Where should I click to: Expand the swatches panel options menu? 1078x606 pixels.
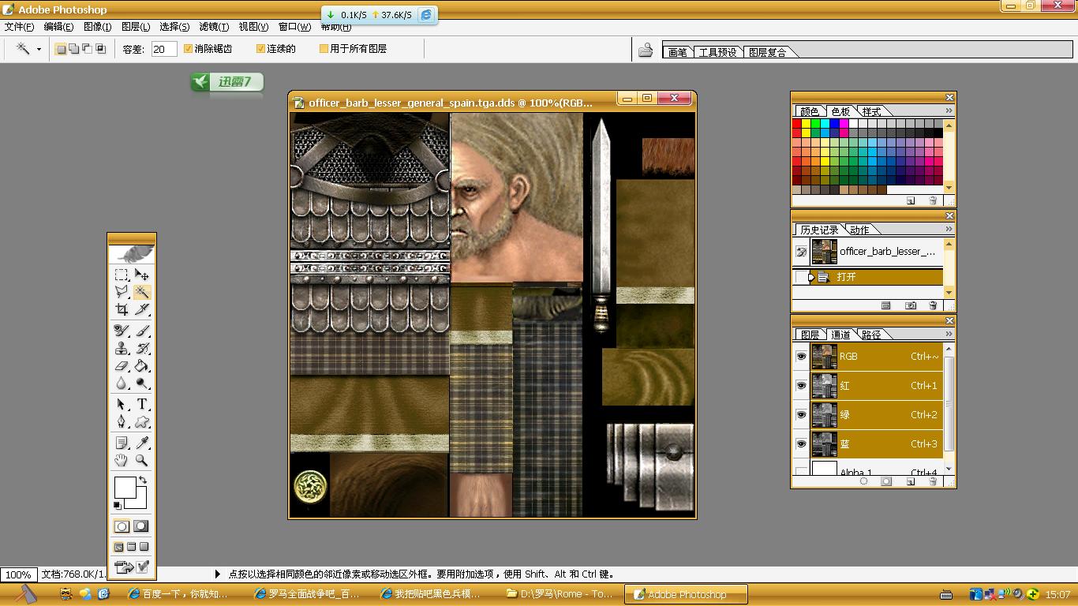coord(949,110)
